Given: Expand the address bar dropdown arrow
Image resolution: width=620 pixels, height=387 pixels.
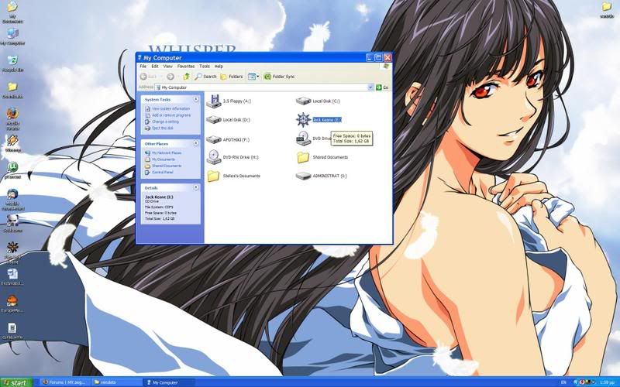Looking at the screenshot, I should tap(370, 87).
